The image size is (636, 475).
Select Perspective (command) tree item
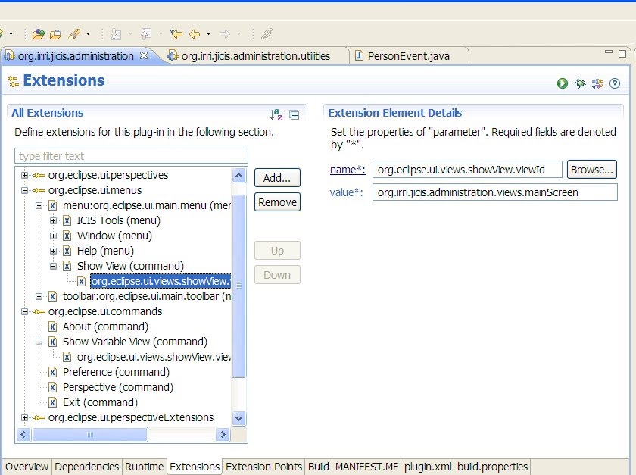point(117,387)
